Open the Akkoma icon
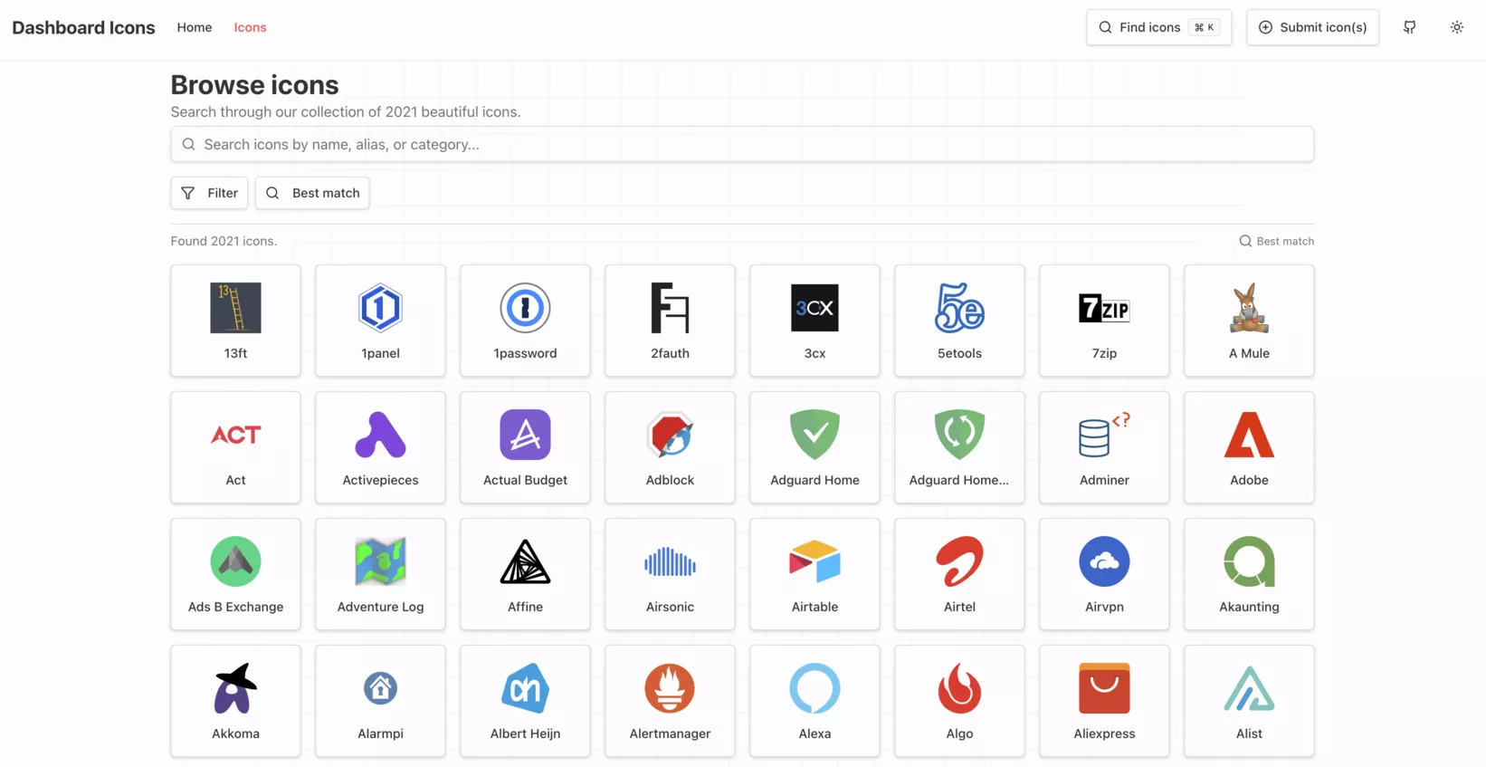This screenshot has height=767, width=1486. (x=235, y=701)
